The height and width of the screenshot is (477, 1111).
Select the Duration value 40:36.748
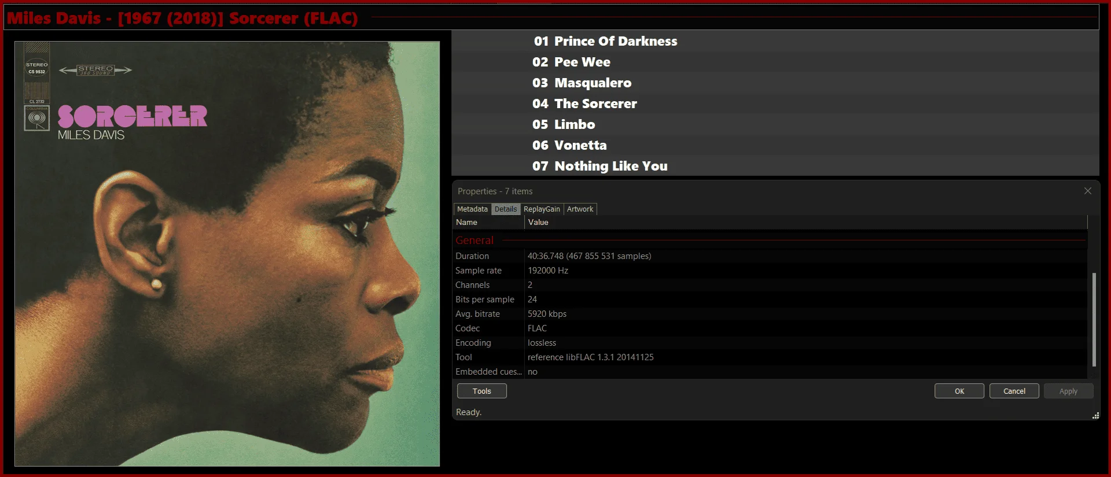[x=589, y=256]
